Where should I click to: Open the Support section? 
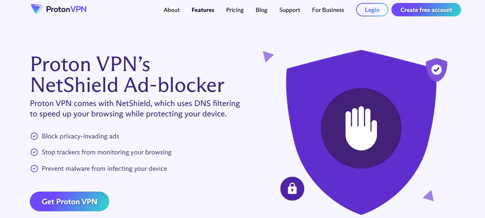[289, 10]
